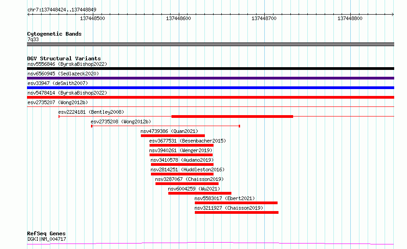Select the thick red nsv5478414 bar
Viewport: 407px width, 249px height.
click(210, 97)
